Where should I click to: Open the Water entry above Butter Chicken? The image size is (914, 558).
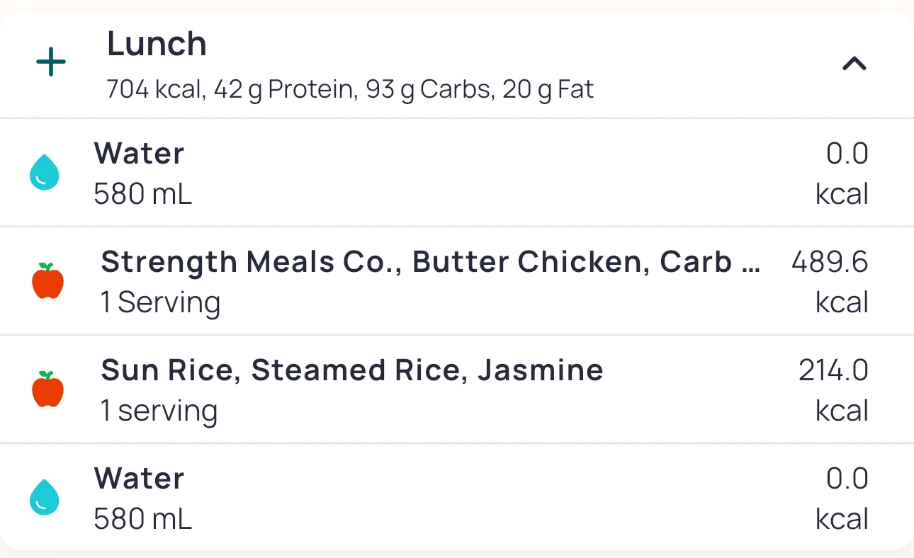(x=140, y=154)
